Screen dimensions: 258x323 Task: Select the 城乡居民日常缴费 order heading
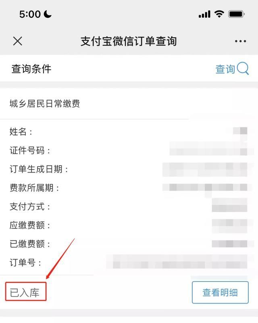(45, 103)
